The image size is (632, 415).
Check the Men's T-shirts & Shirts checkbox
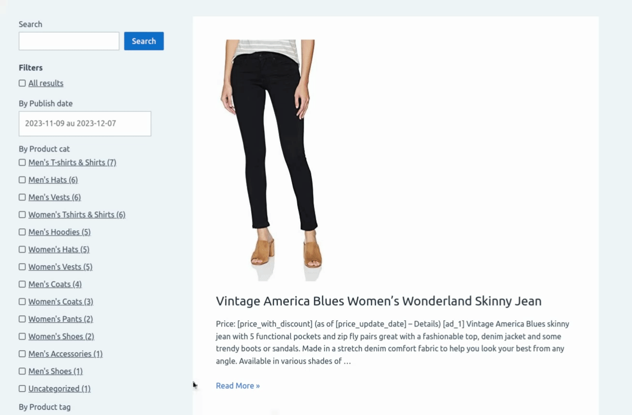[22, 163]
